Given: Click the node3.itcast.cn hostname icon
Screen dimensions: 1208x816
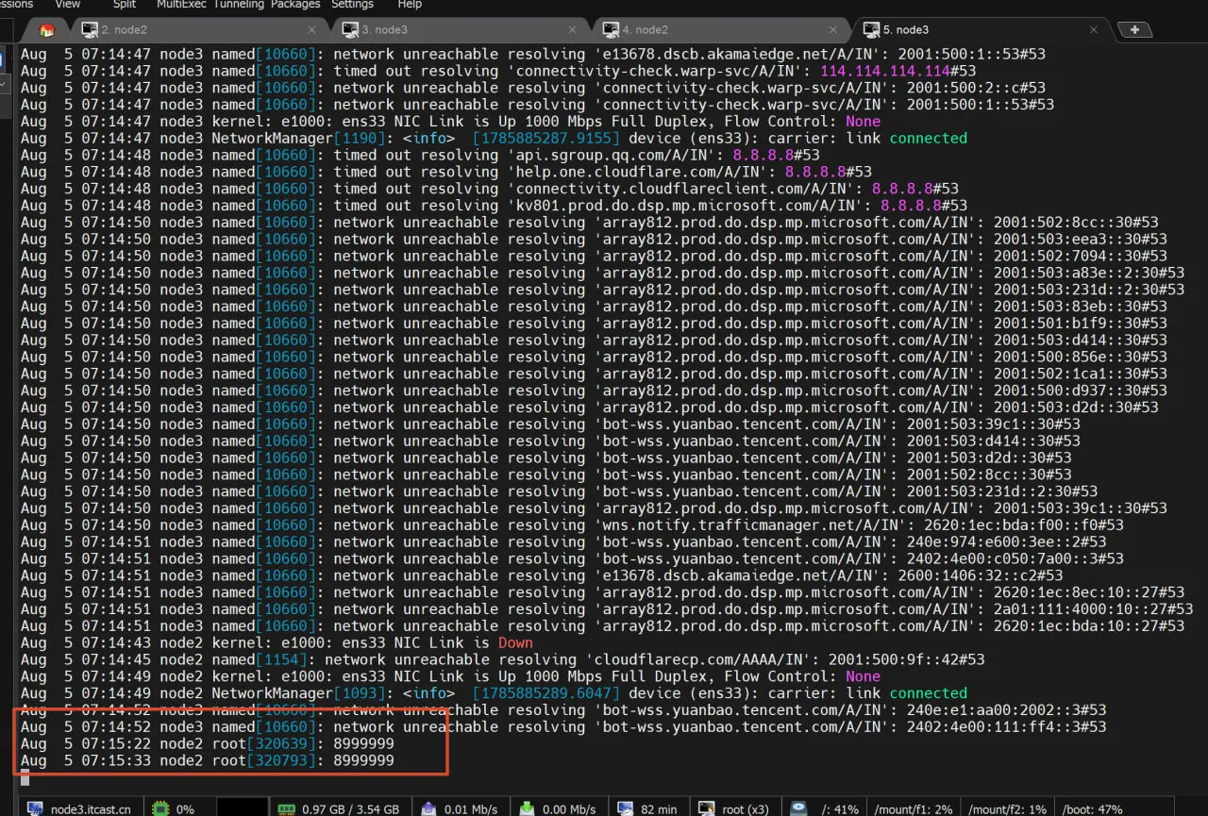Looking at the screenshot, I should [36, 808].
